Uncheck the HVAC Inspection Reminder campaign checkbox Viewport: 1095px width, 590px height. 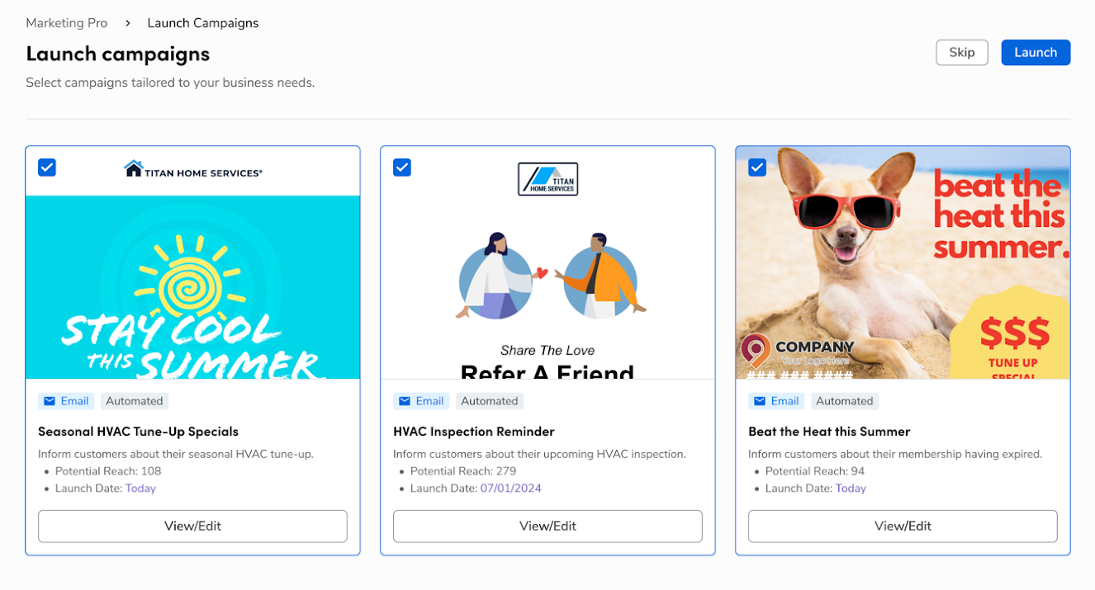402,168
